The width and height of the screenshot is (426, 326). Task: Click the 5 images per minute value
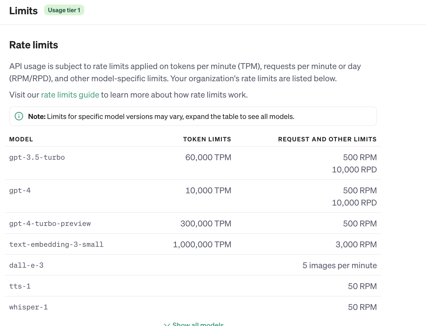click(x=339, y=265)
